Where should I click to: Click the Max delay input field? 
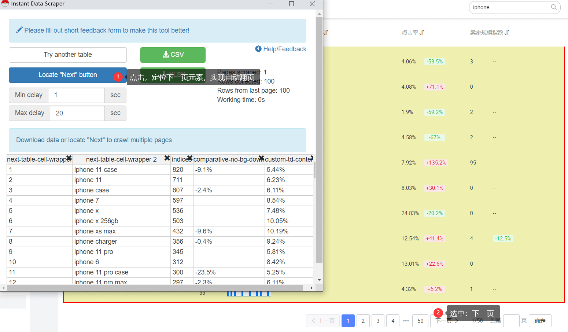[77, 113]
